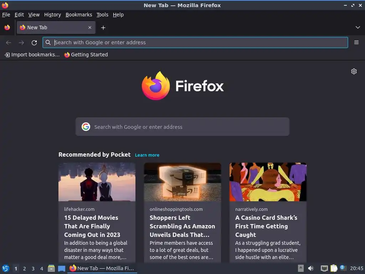Open 'A Casino Card Shark's' article headline
Image resolution: width=365 pixels, height=274 pixels.
tap(266, 226)
